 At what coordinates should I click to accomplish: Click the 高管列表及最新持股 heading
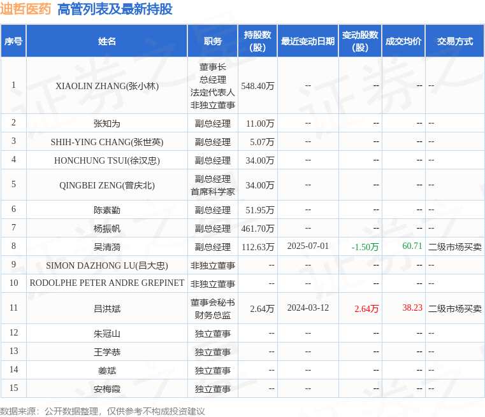[115, 9]
